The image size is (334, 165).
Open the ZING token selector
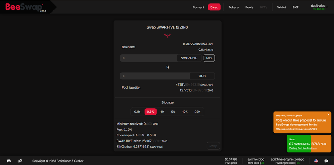pyautogui.click(x=202, y=76)
